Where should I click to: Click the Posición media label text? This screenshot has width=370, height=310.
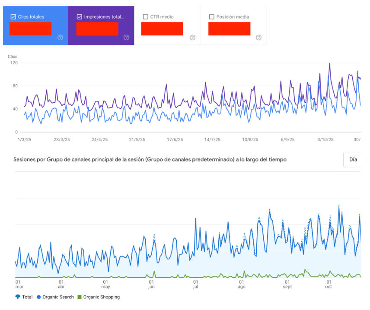tap(233, 17)
